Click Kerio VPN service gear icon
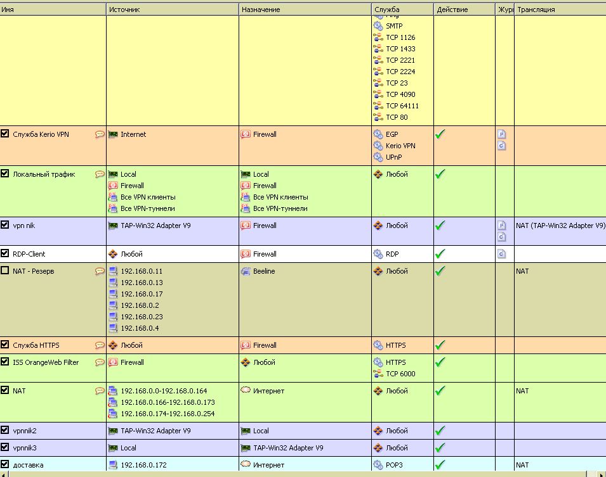606x477 pixels. (x=378, y=146)
